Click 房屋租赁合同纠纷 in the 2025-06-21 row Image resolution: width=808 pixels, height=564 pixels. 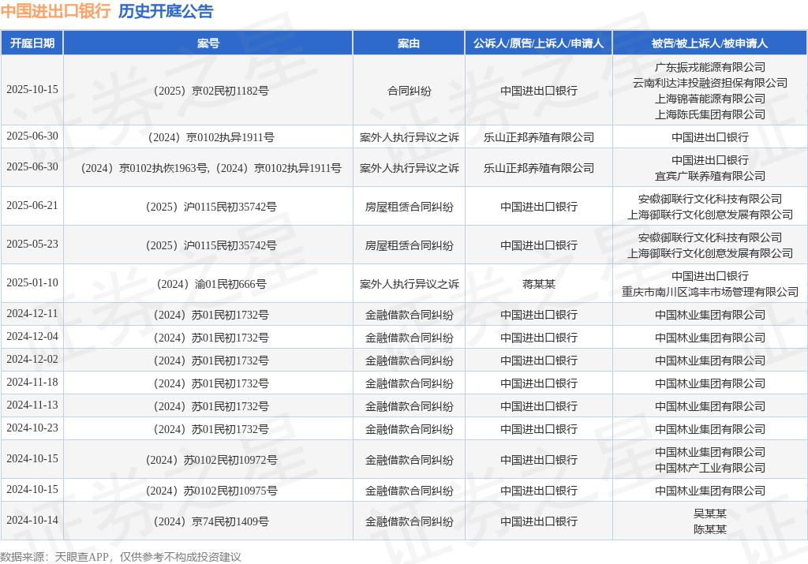point(410,207)
